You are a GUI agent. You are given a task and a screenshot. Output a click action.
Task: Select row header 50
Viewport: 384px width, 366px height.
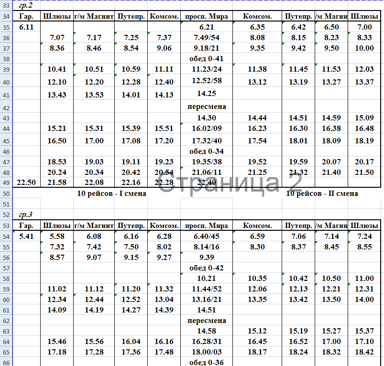[x=6, y=194]
